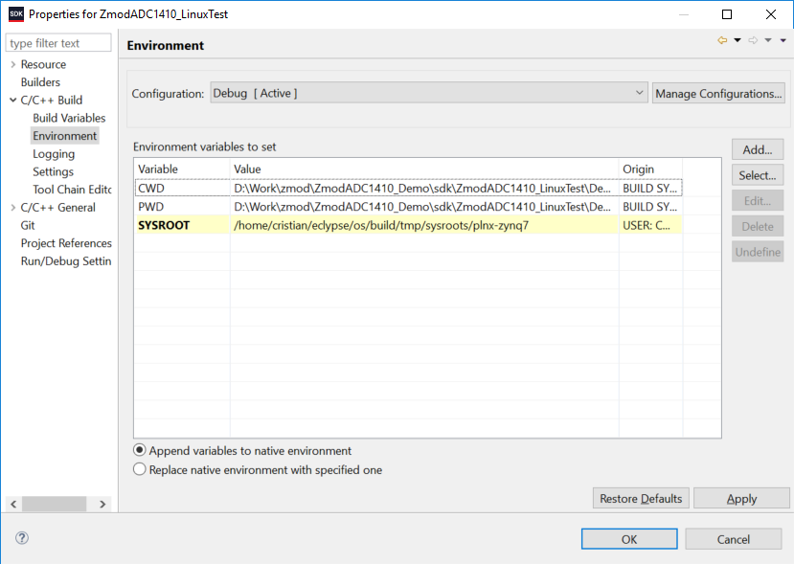Open the Build Variables page
Image resolution: width=794 pixels, height=564 pixels.
pos(69,118)
